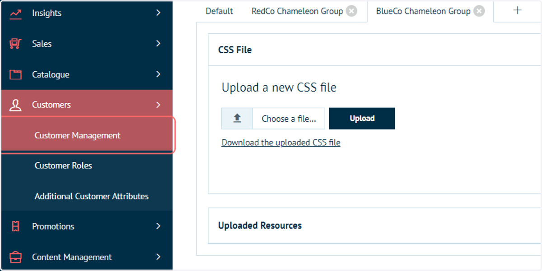Click the Catalogue folder icon

(15, 74)
